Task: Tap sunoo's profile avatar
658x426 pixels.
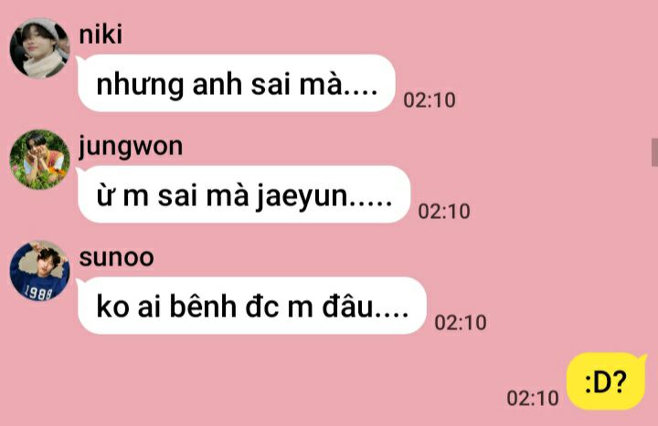Action: (x=40, y=271)
